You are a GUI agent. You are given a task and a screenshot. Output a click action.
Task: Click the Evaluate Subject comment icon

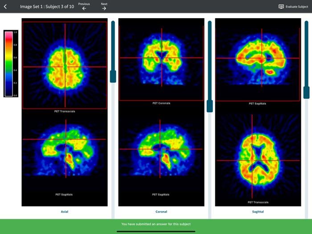[x=281, y=7]
